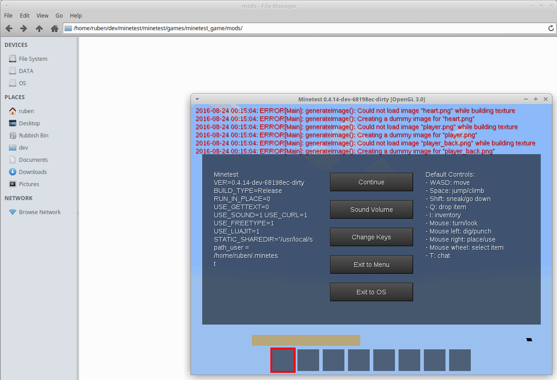The height and width of the screenshot is (380, 557).
Task: Click the location path input field
Action: coord(307,28)
